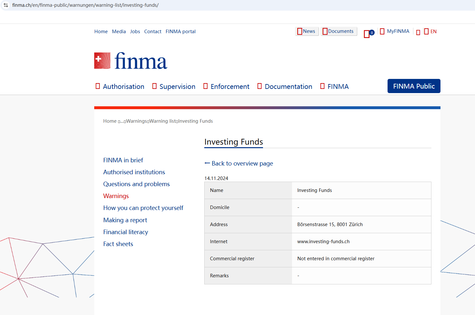Expand the Supervision main menu

tap(174, 86)
